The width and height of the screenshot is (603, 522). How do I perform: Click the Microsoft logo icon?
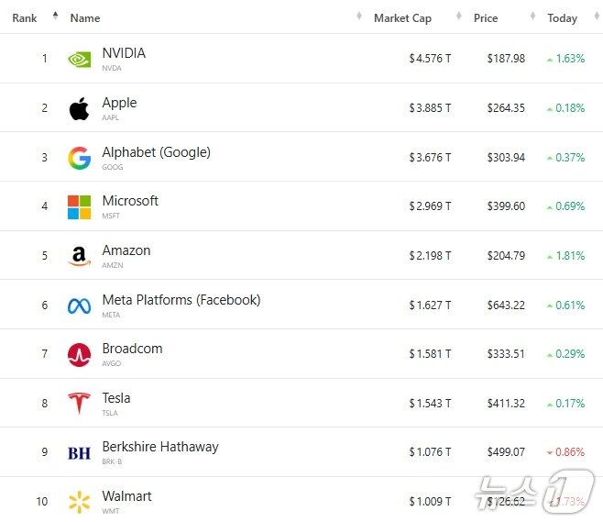pyautogui.click(x=79, y=207)
